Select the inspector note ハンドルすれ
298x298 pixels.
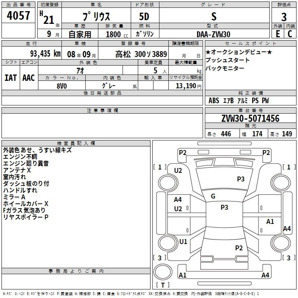[20, 190]
